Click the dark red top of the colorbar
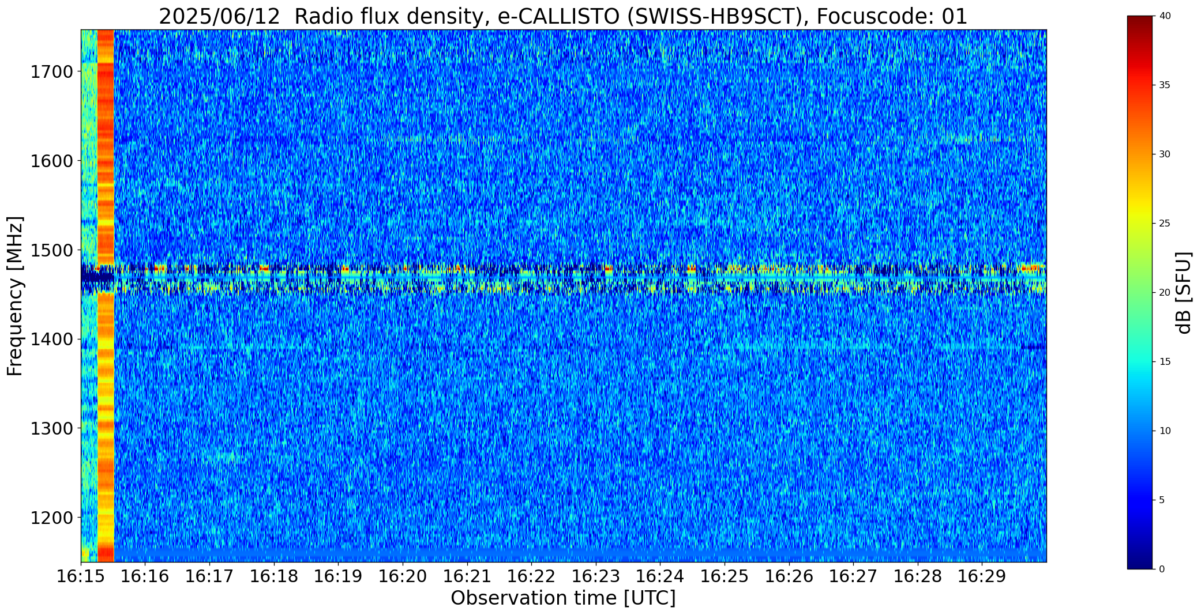This screenshot has width=1201, height=615. point(1141,23)
